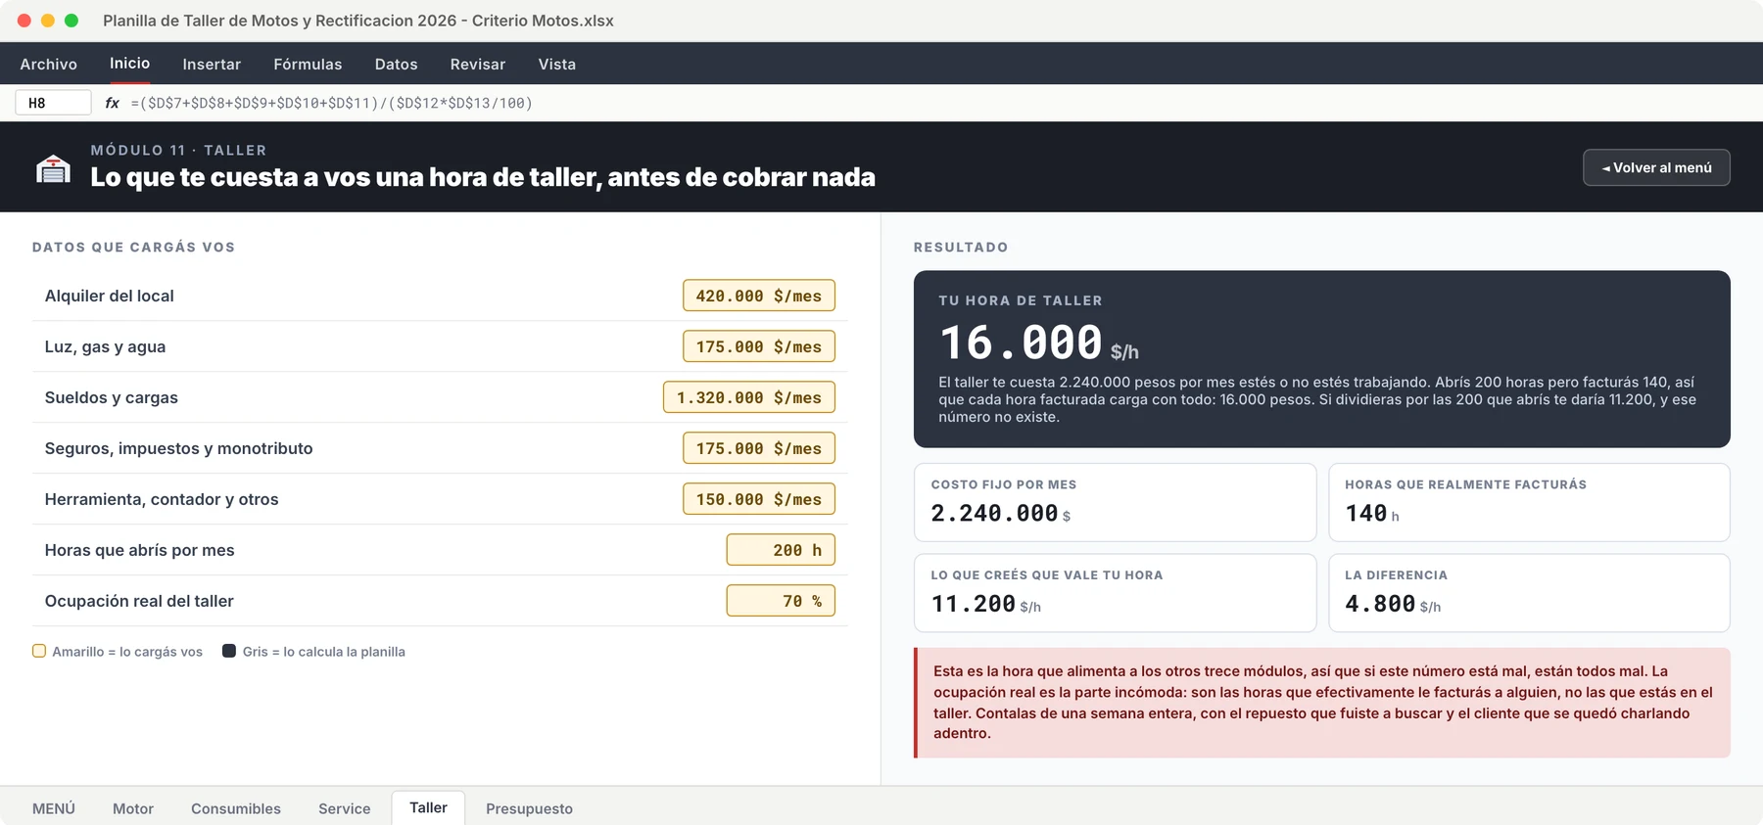Click the cell reference box H8
1763x825 pixels.
[x=54, y=103]
